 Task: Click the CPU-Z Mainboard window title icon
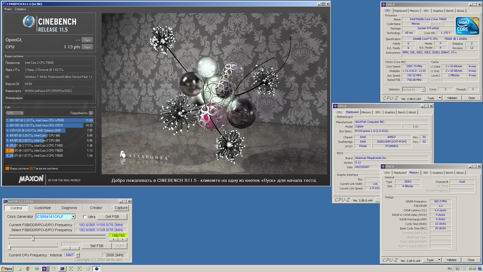coord(335,106)
